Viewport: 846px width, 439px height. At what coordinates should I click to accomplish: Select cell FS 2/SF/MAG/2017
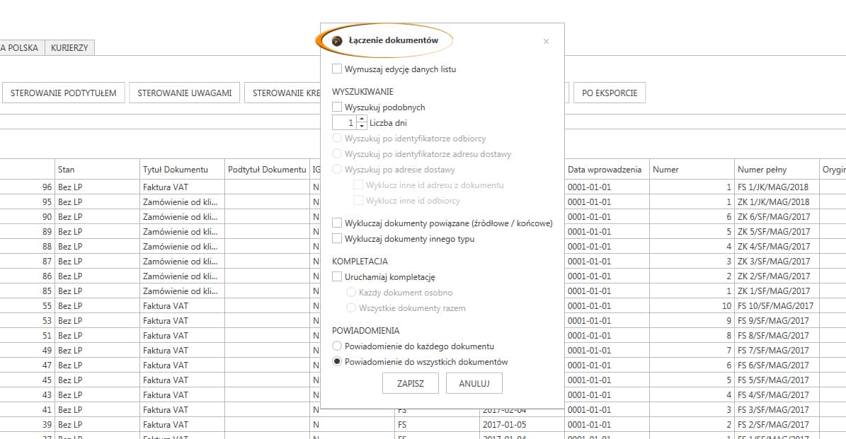point(777,424)
